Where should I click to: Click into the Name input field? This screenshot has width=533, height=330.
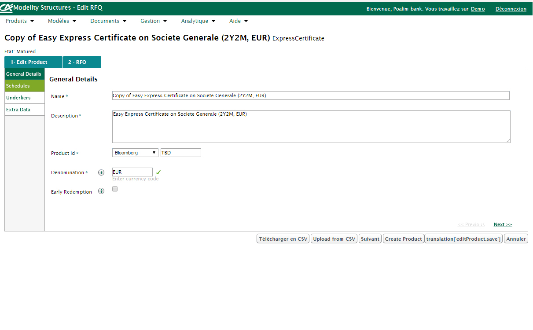pyautogui.click(x=311, y=95)
